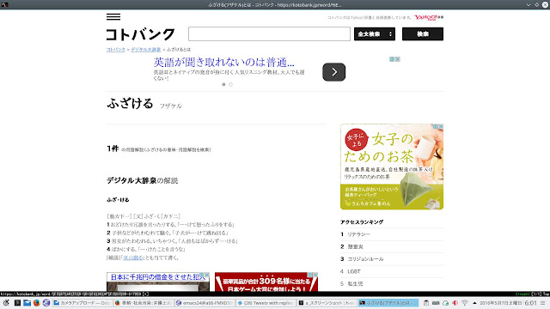This screenshot has height=309, width=550.
Task: Open the 日本に千兆円の借金をさせた犯人 ad
Action: 157,282
